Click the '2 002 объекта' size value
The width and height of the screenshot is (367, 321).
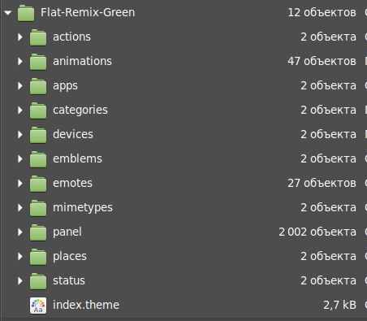[317, 232]
